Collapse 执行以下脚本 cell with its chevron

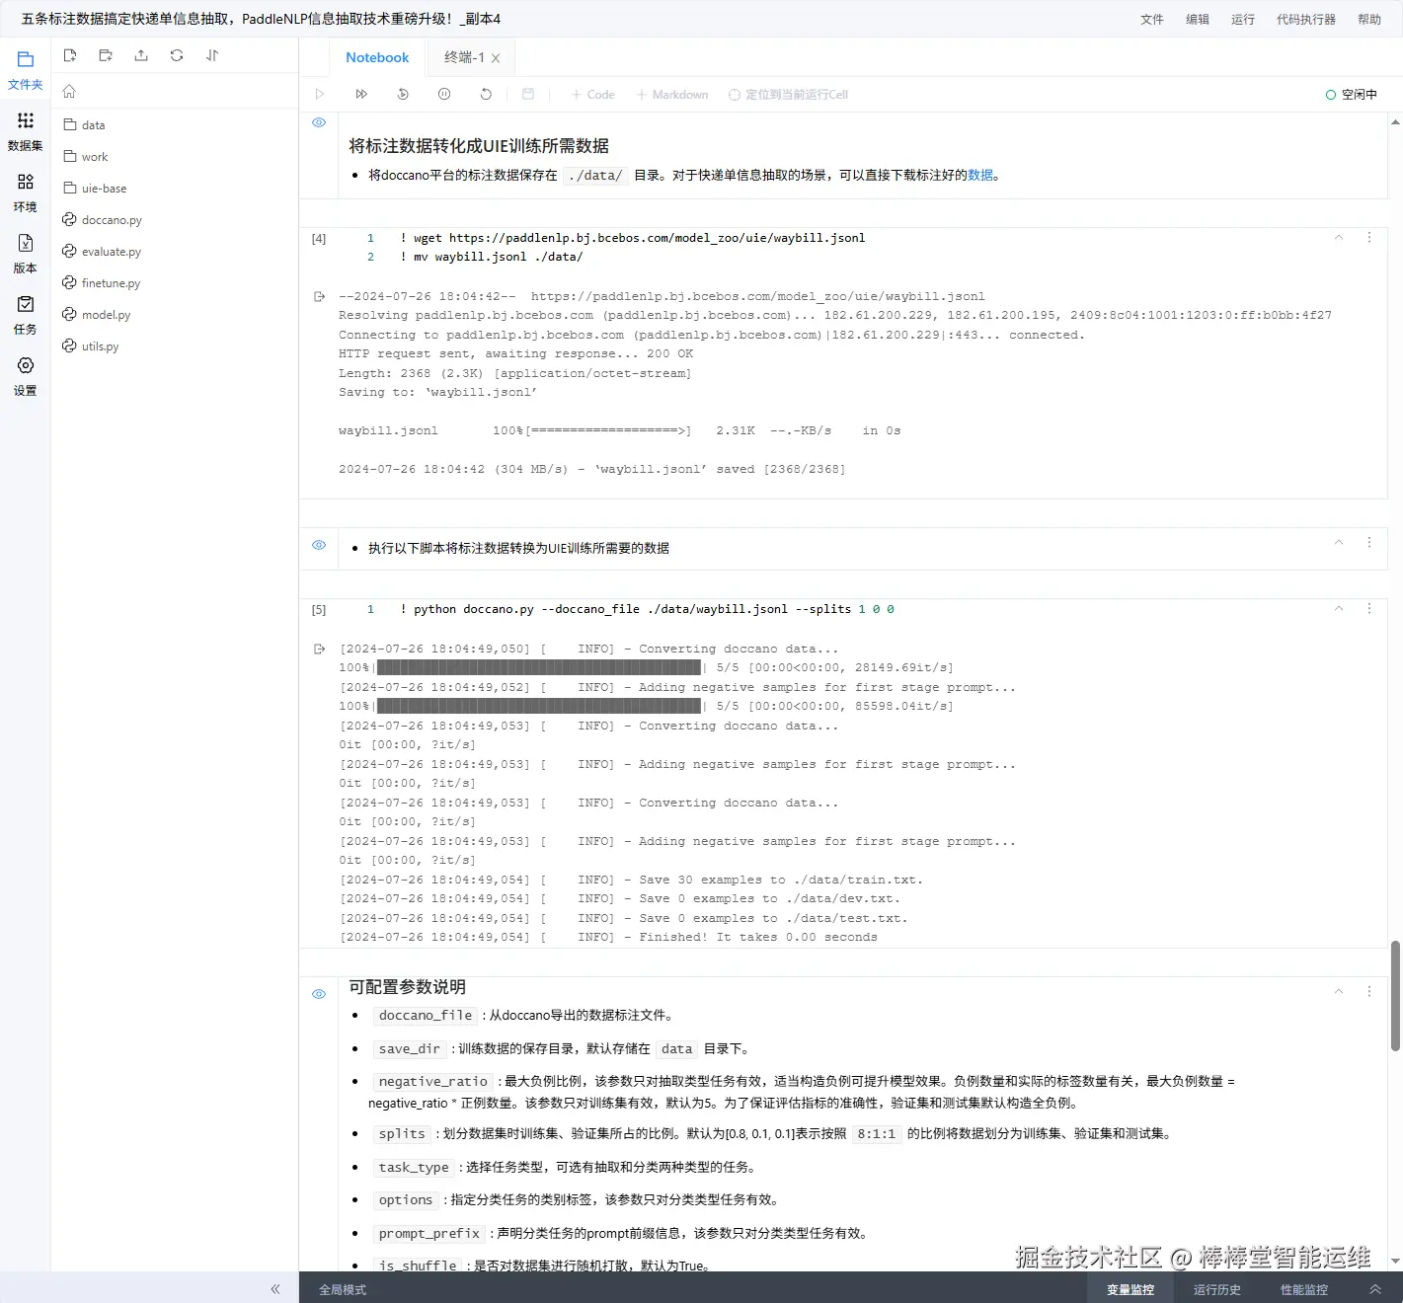[x=1339, y=542]
